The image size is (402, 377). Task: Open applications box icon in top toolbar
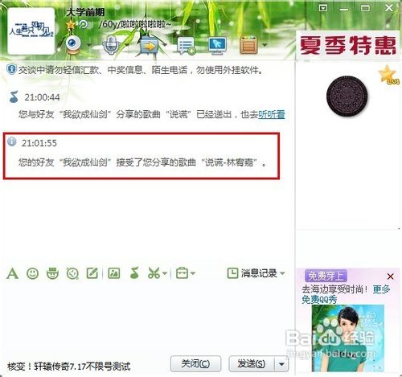(248, 44)
